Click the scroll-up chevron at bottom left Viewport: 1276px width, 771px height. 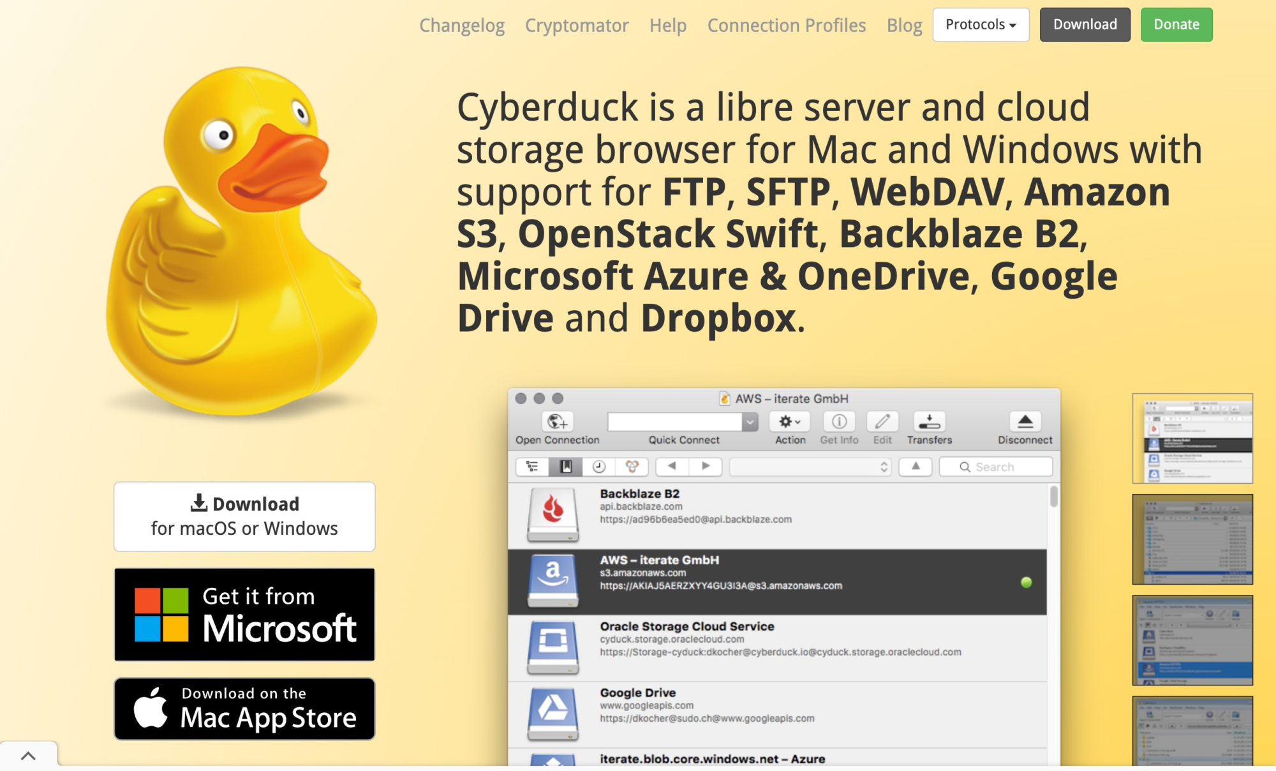click(28, 756)
